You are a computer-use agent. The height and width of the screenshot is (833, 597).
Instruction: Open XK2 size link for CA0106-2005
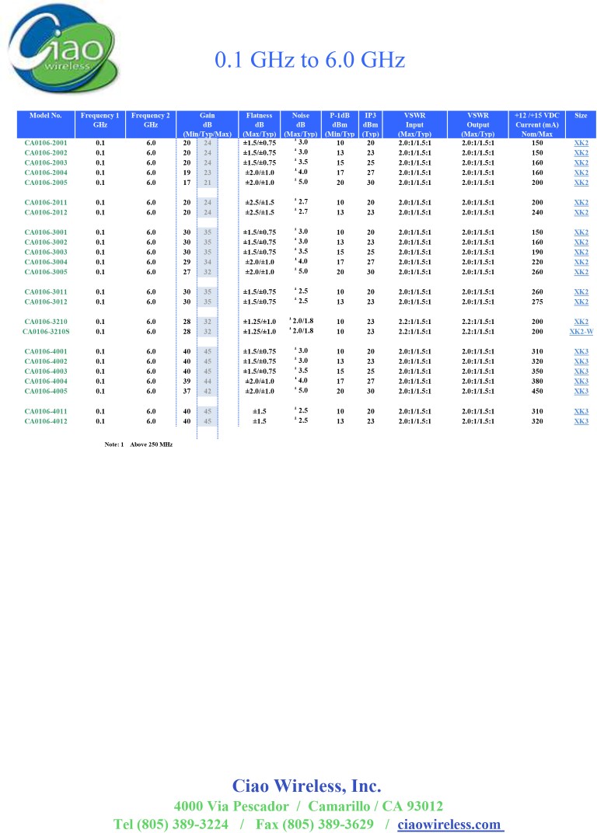point(581,183)
